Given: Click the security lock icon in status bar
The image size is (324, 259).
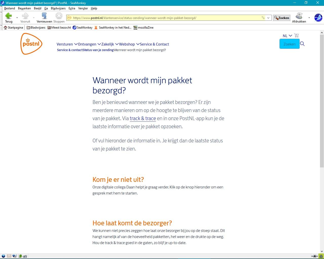Looking at the screenshot, I should [321, 256].
